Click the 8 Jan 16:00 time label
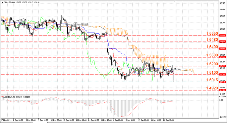 coord(131,120)
